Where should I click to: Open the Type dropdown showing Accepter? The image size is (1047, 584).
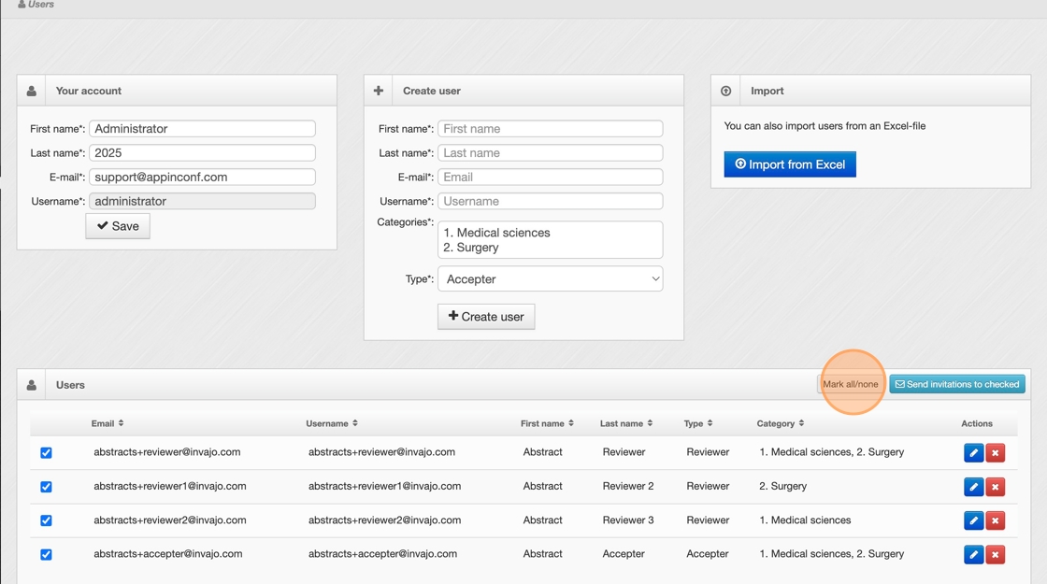pyautogui.click(x=550, y=278)
